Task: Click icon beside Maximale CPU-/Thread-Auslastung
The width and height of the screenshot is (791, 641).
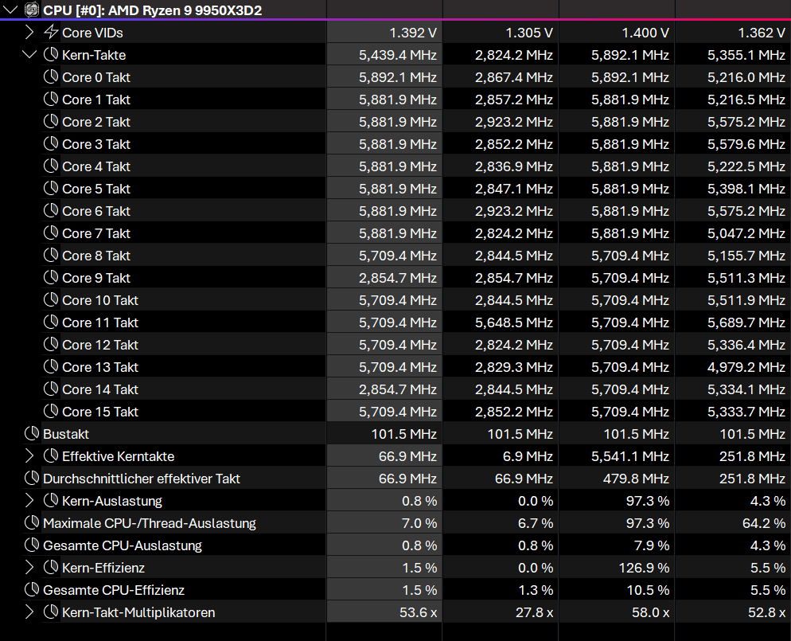Action: pyautogui.click(x=32, y=523)
